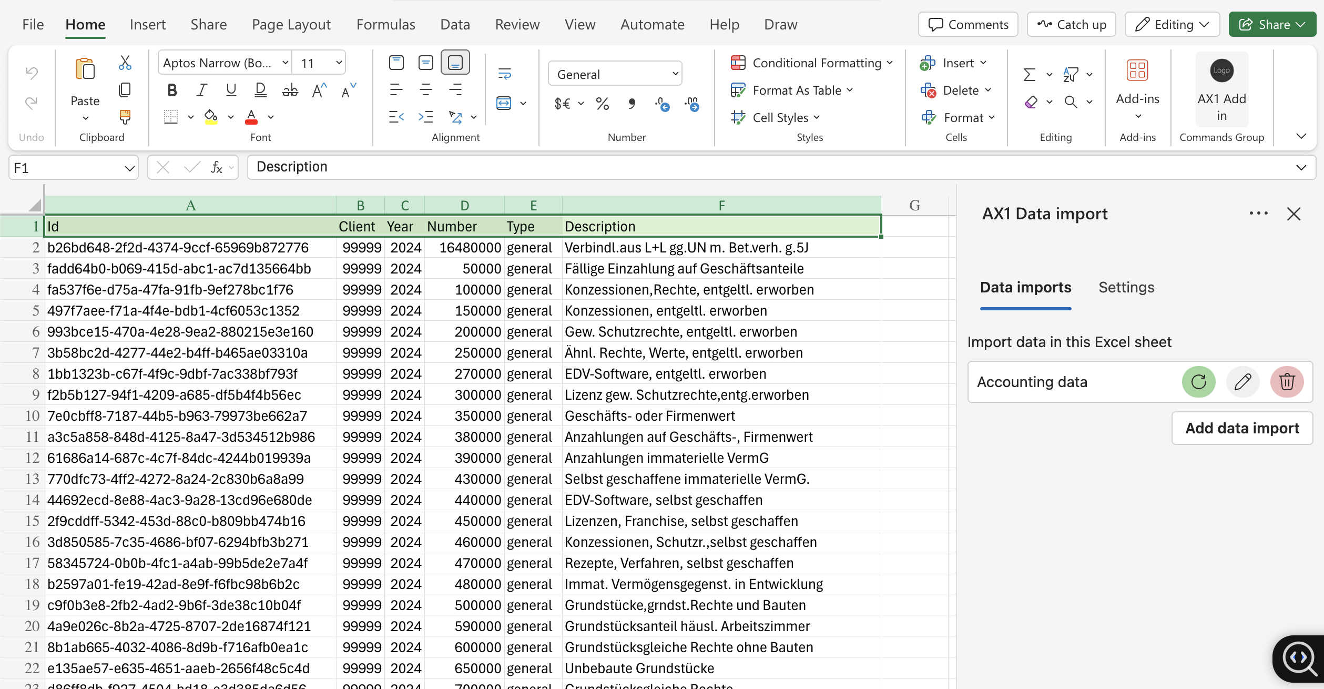Apply Percent style
The width and height of the screenshot is (1324, 689).
click(x=603, y=104)
